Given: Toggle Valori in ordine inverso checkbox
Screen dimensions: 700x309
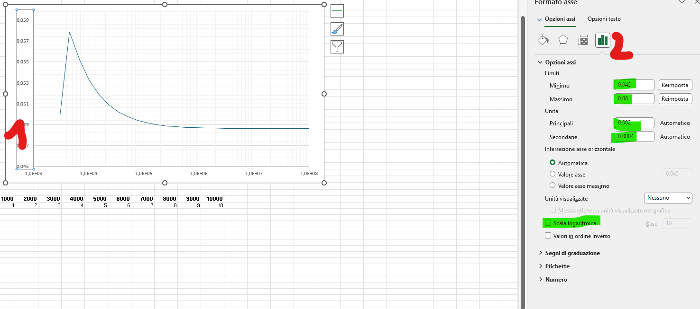Looking at the screenshot, I should [x=548, y=236].
